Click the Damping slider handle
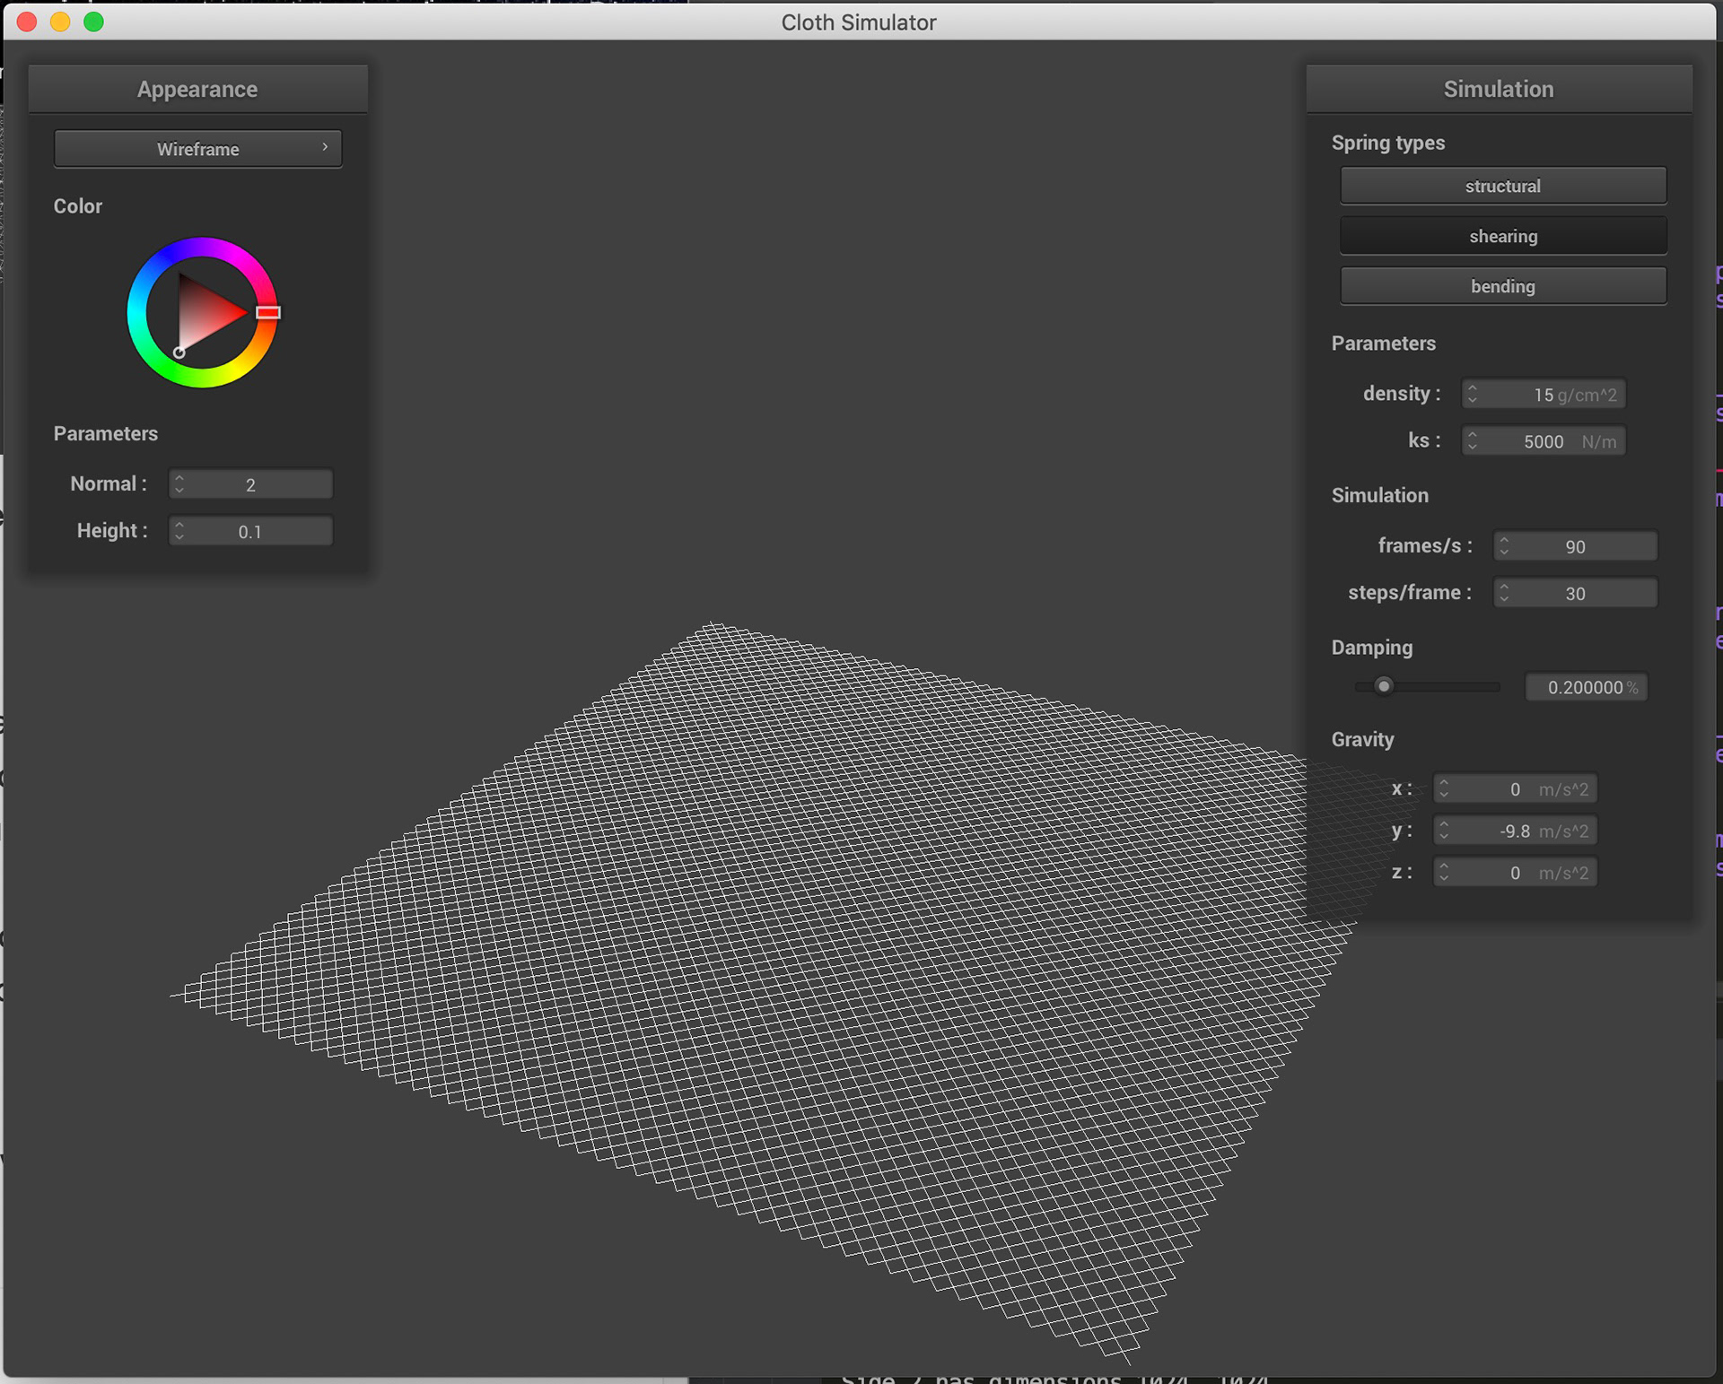Screen dimensions: 1723x1384 click(x=1384, y=686)
